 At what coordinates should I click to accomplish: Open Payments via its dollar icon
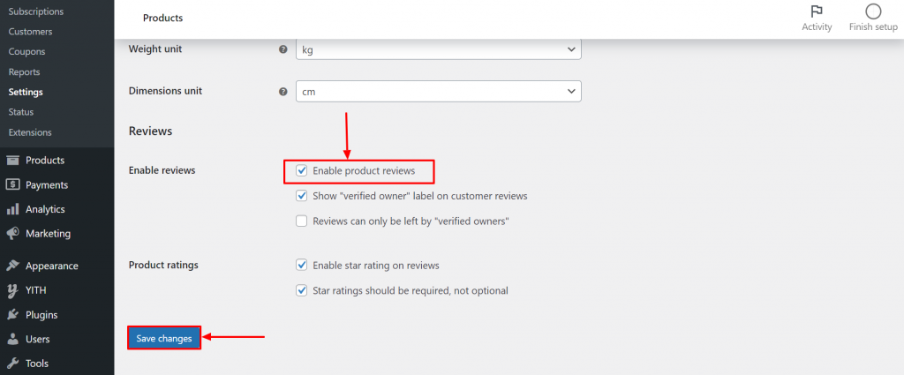12,185
